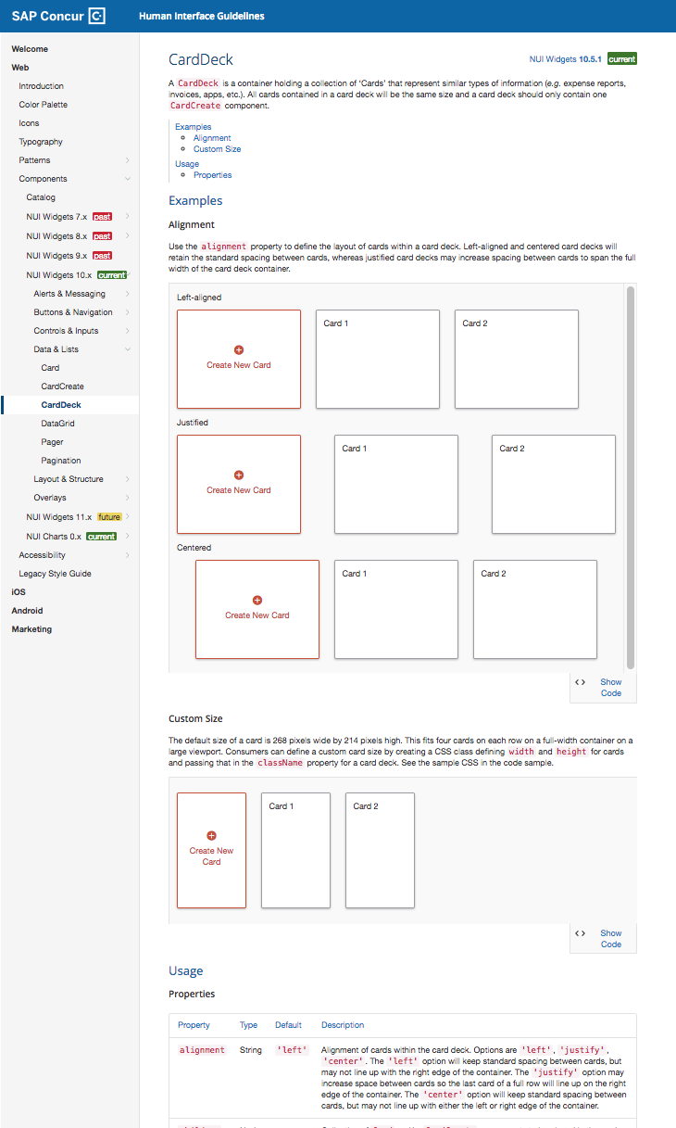Click Card 1 in Left-aligned deck

[x=378, y=359]
